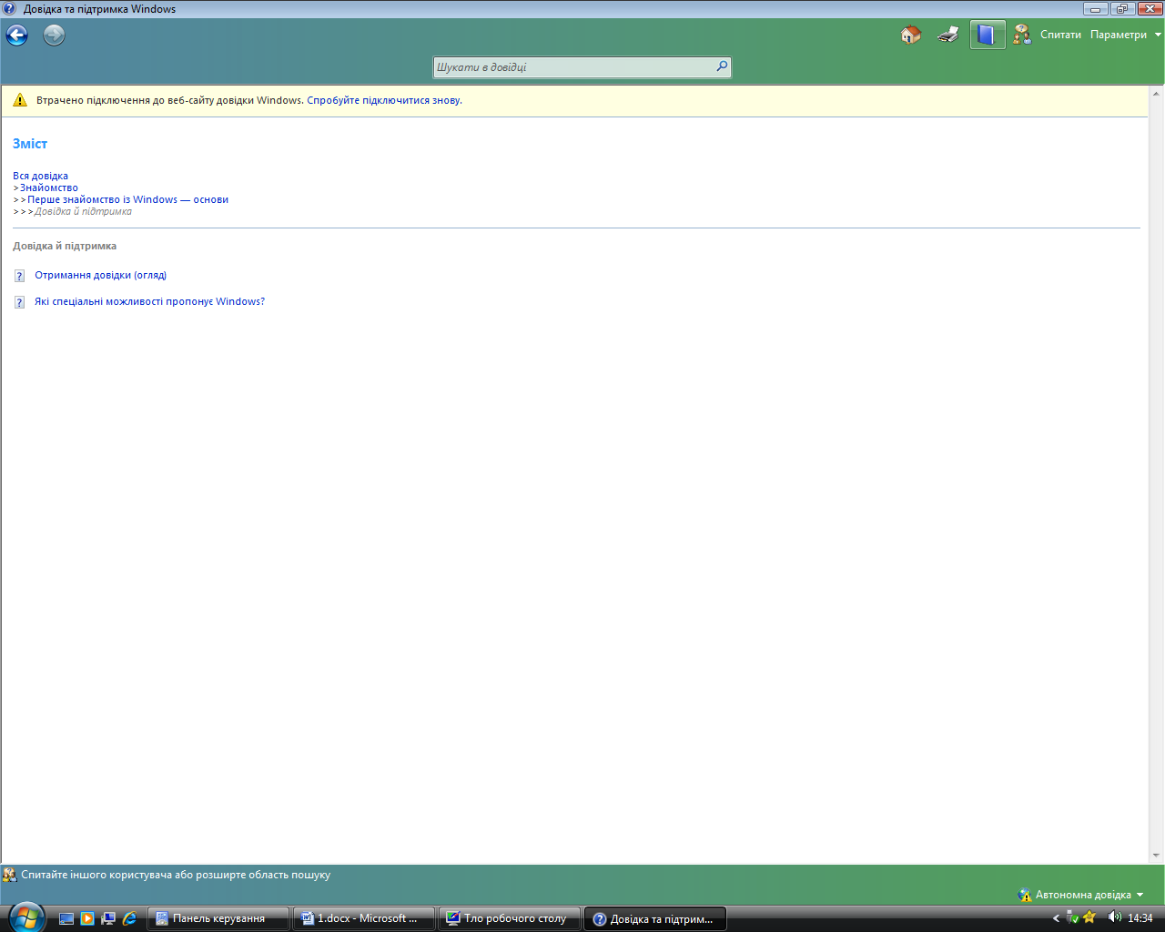Click the question icon beside Які спеціальні можливості
The image size is (1165, 932).
[19, 302]
